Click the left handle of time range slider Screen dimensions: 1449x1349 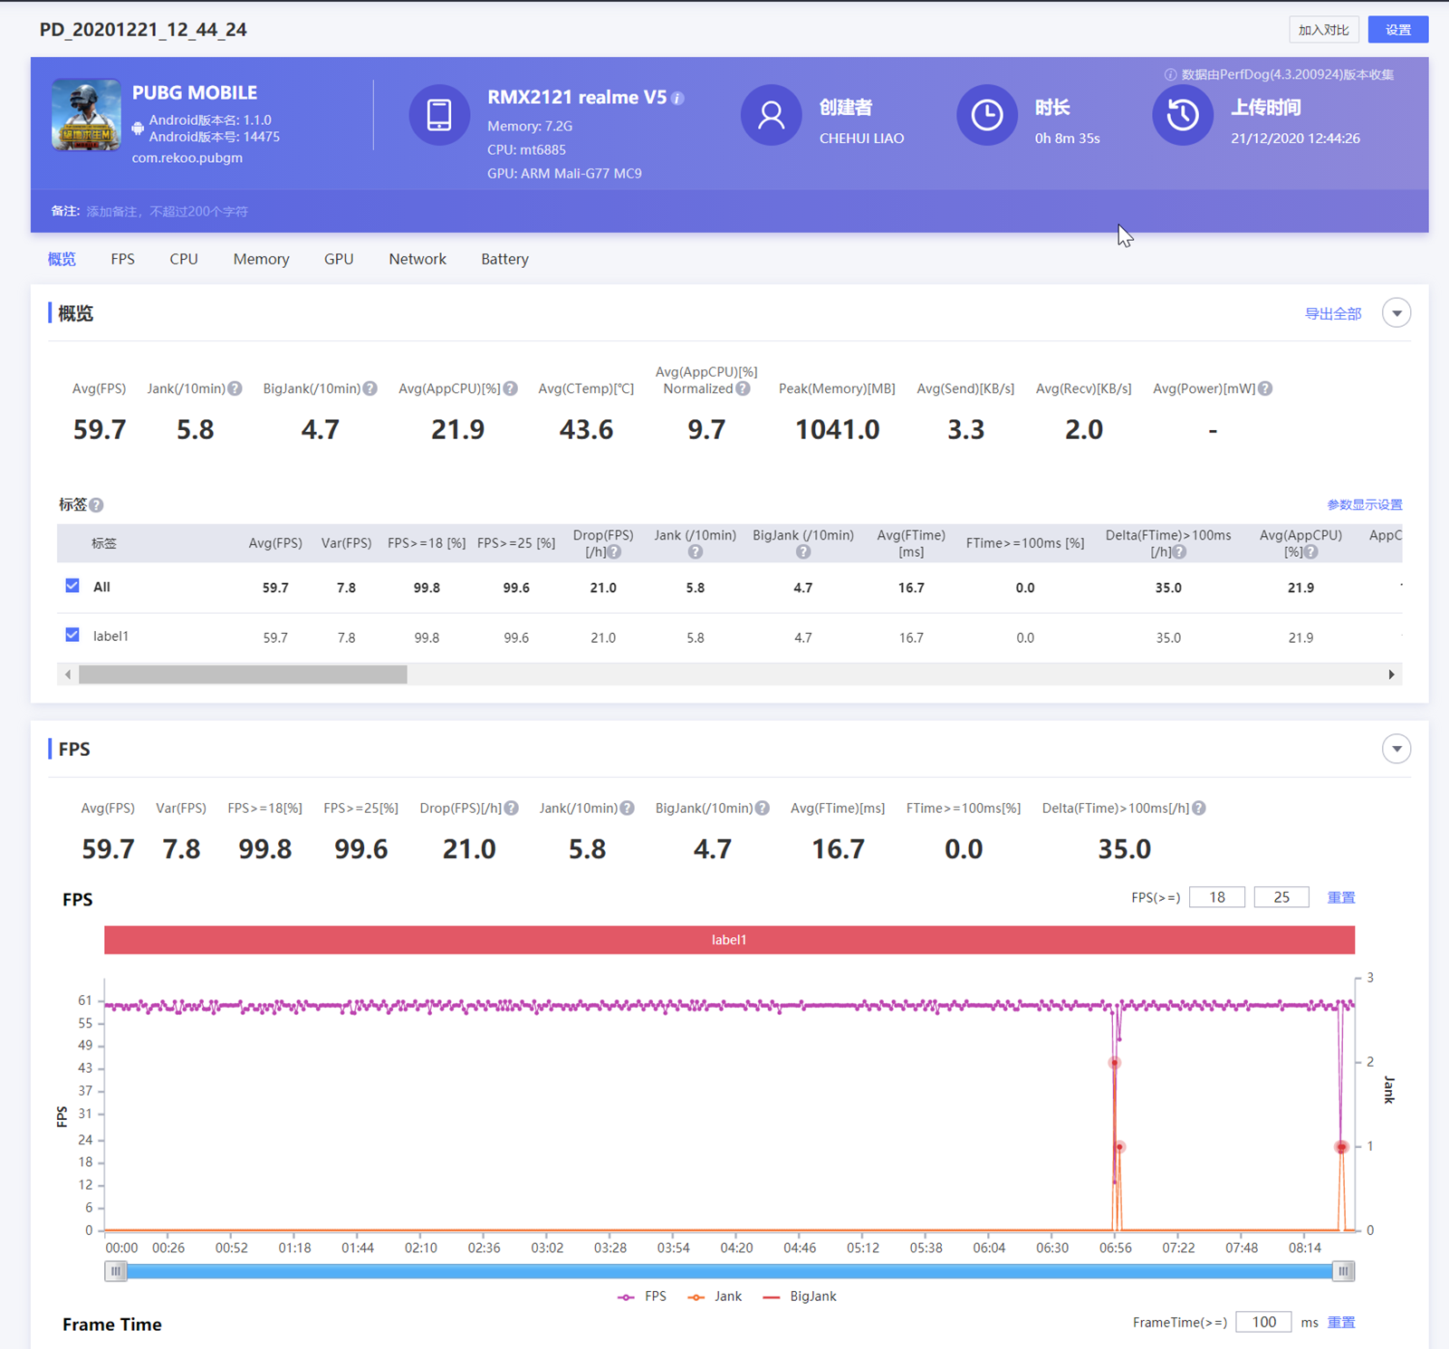116,1271
